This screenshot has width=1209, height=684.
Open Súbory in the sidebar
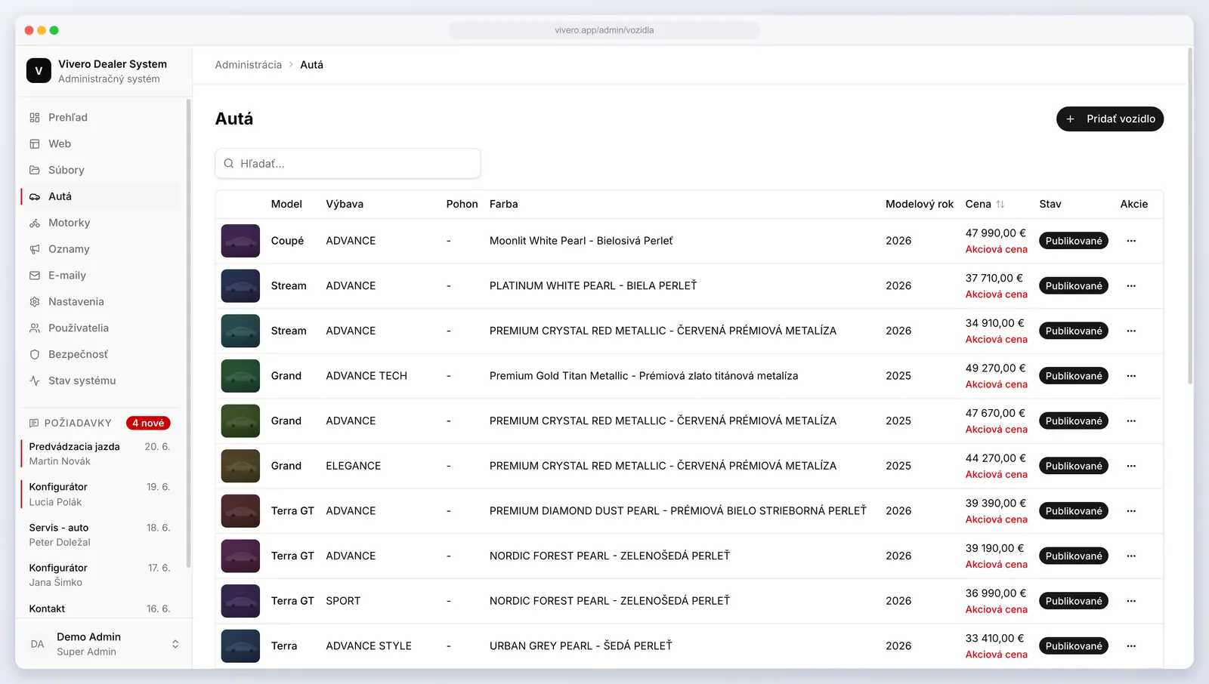point(100,171)
